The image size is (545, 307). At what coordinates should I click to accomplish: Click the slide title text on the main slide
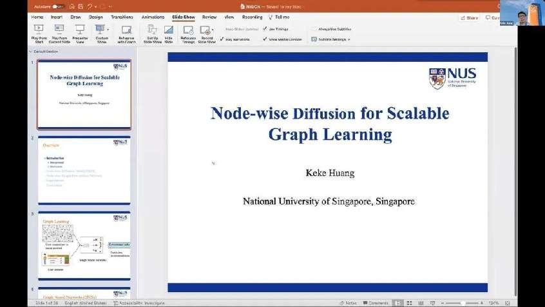point(330,124)
